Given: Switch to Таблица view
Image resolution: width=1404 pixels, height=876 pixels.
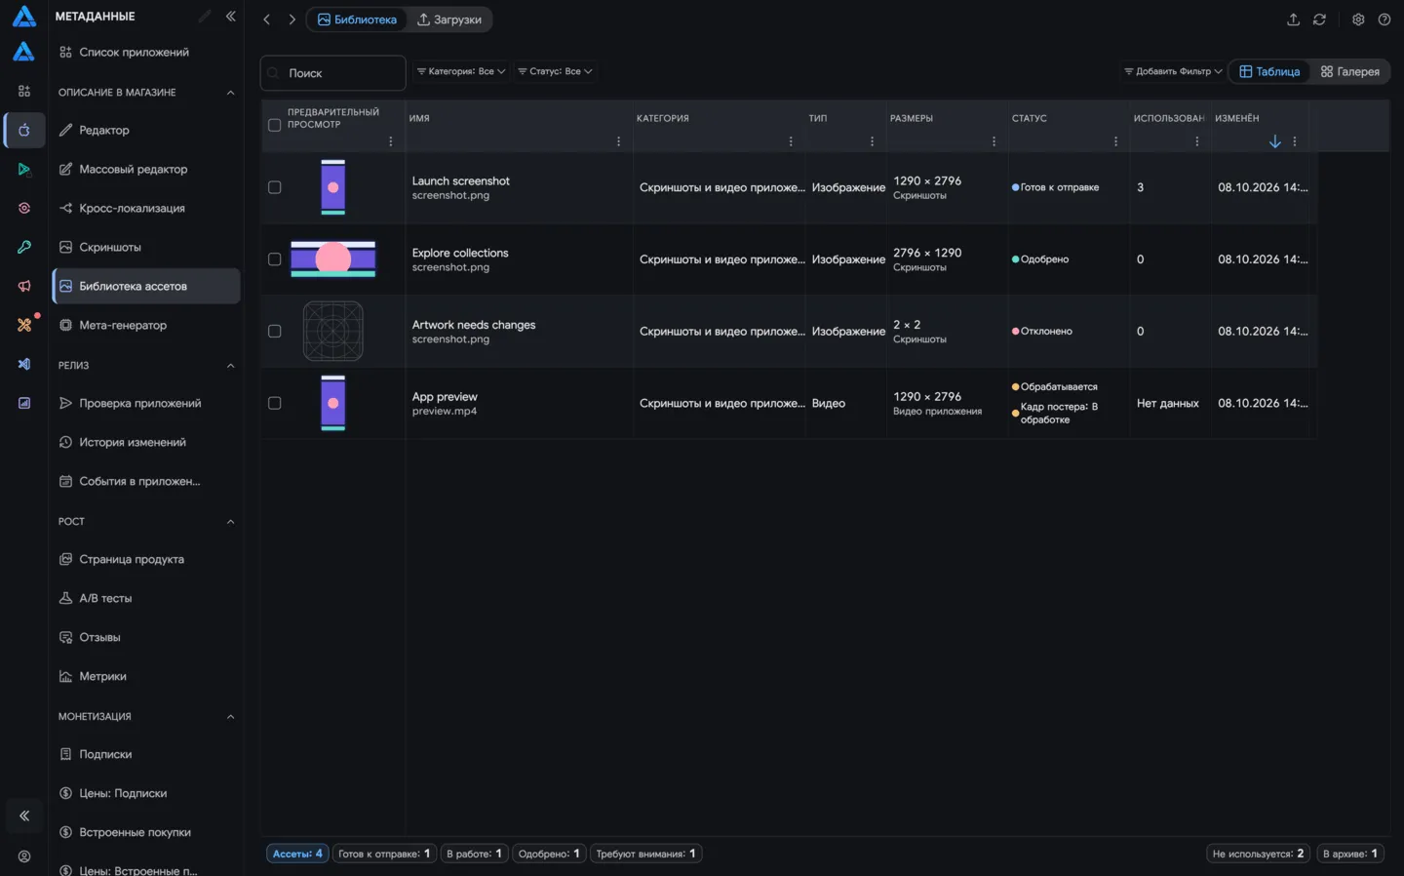Looking at the screenshot, I should [x=1269, y=71].
